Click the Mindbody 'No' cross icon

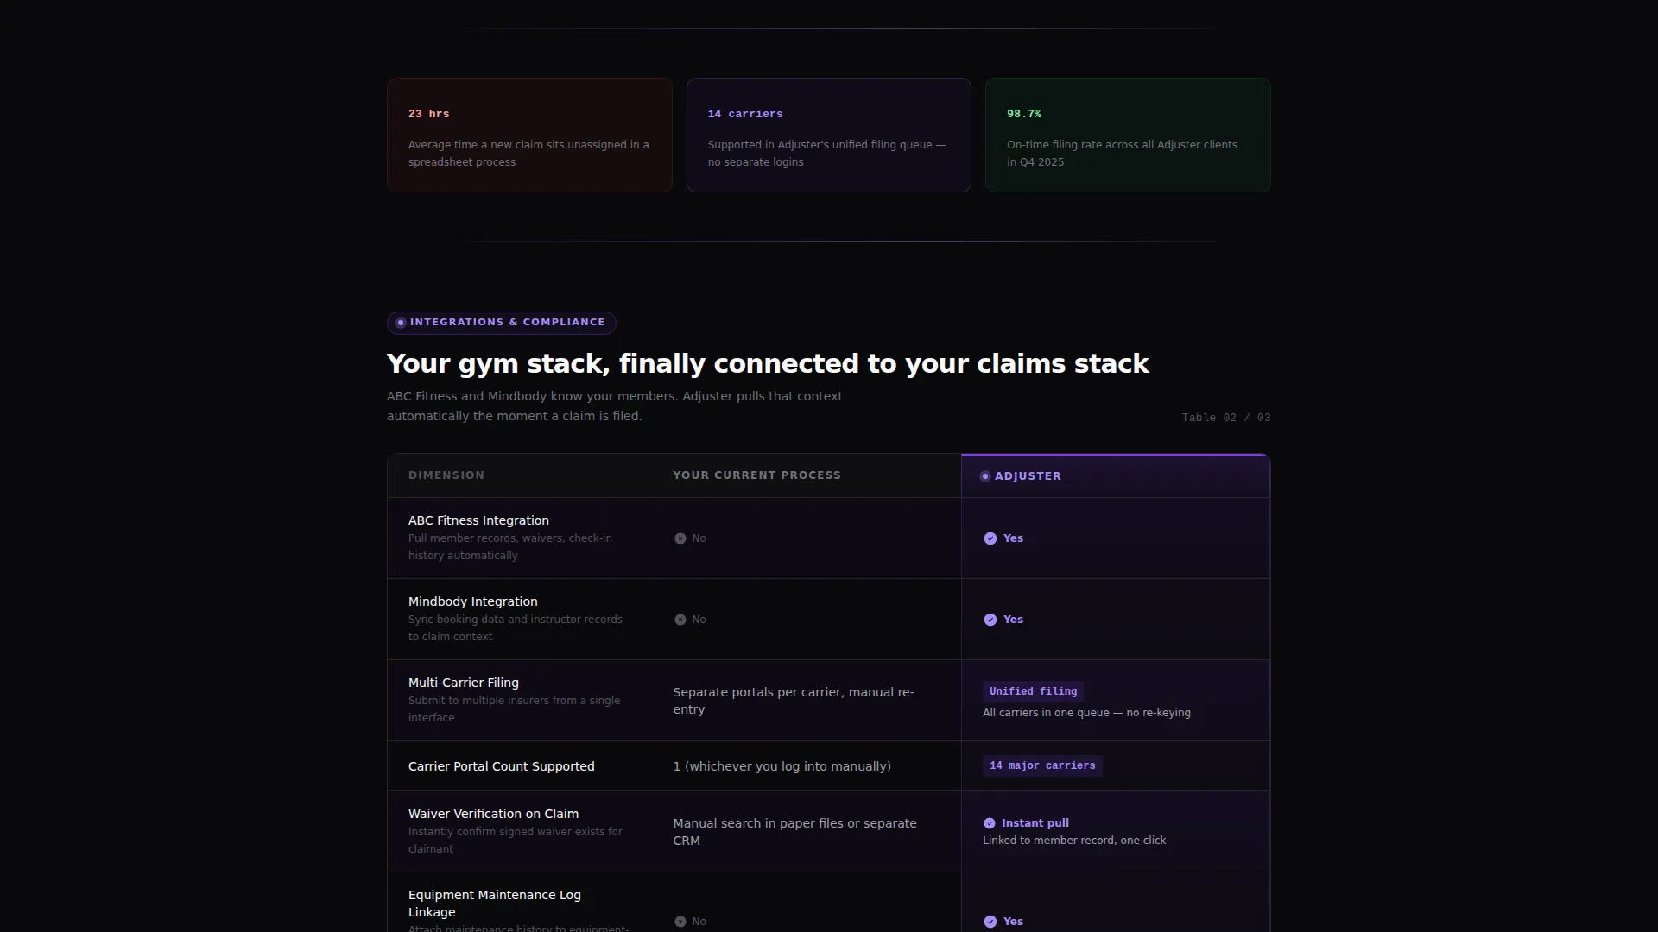click(x=680, y=620)
